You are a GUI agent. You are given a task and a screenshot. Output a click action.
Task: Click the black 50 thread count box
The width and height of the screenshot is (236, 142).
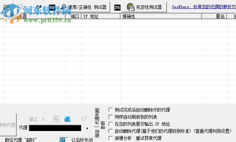point(52,7)
